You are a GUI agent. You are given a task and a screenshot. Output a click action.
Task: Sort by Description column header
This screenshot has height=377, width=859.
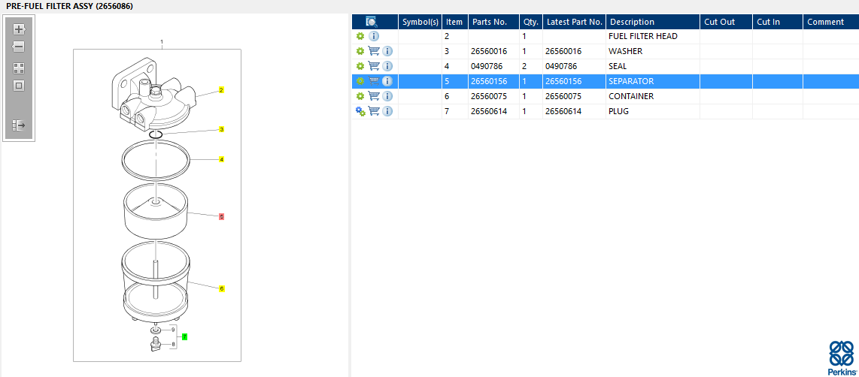pyautogui.click(x=653, y=22)
